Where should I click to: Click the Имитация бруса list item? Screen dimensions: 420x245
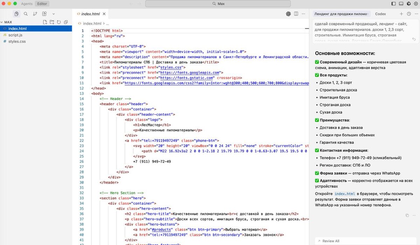pyautogui.click(x=335, y=97)
